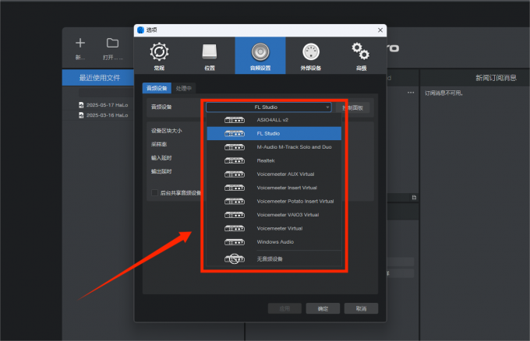Click the 采样率 sample rate label

point(159,144)
